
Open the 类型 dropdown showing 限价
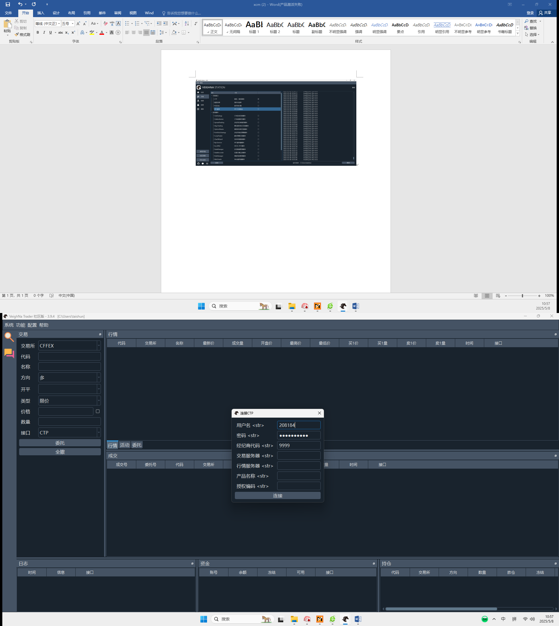pos(69,401)
